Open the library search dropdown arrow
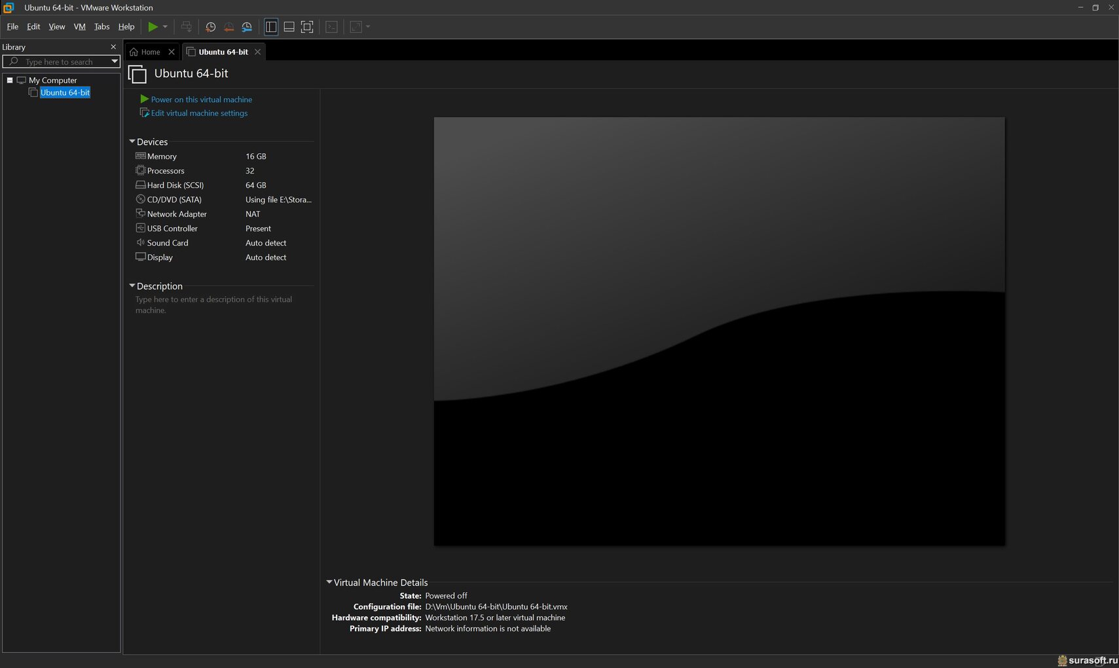The width and height of the screenshot is (1119, 668). [115, 62]
